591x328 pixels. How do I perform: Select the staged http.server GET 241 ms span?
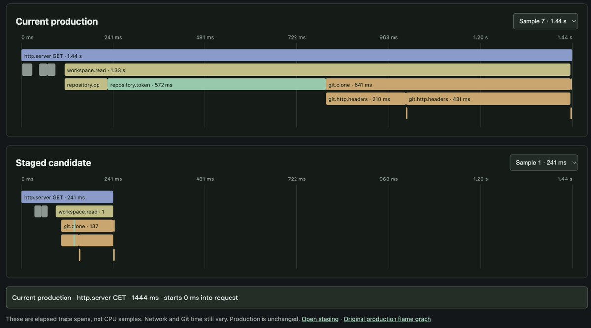point(67,197)
